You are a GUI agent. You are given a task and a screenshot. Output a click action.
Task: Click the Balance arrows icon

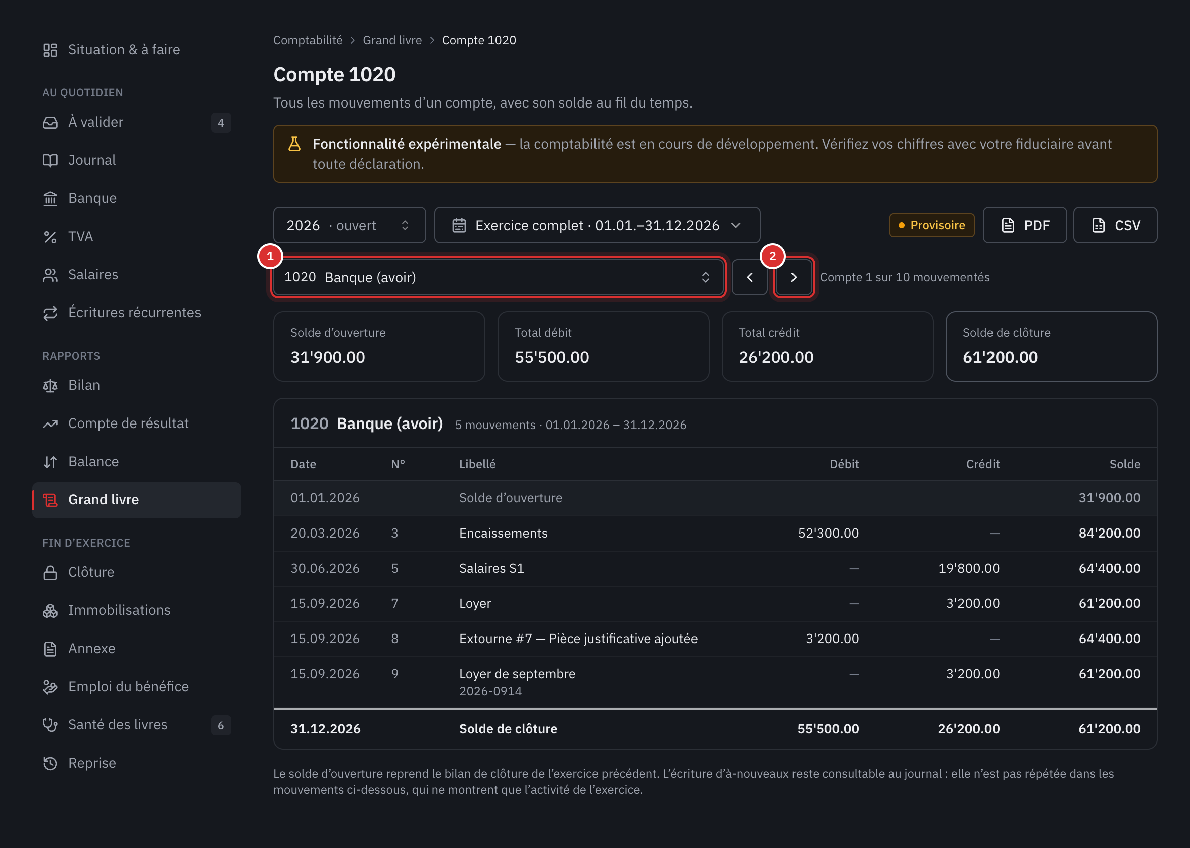pyautogui.click(x=50, y=462)
